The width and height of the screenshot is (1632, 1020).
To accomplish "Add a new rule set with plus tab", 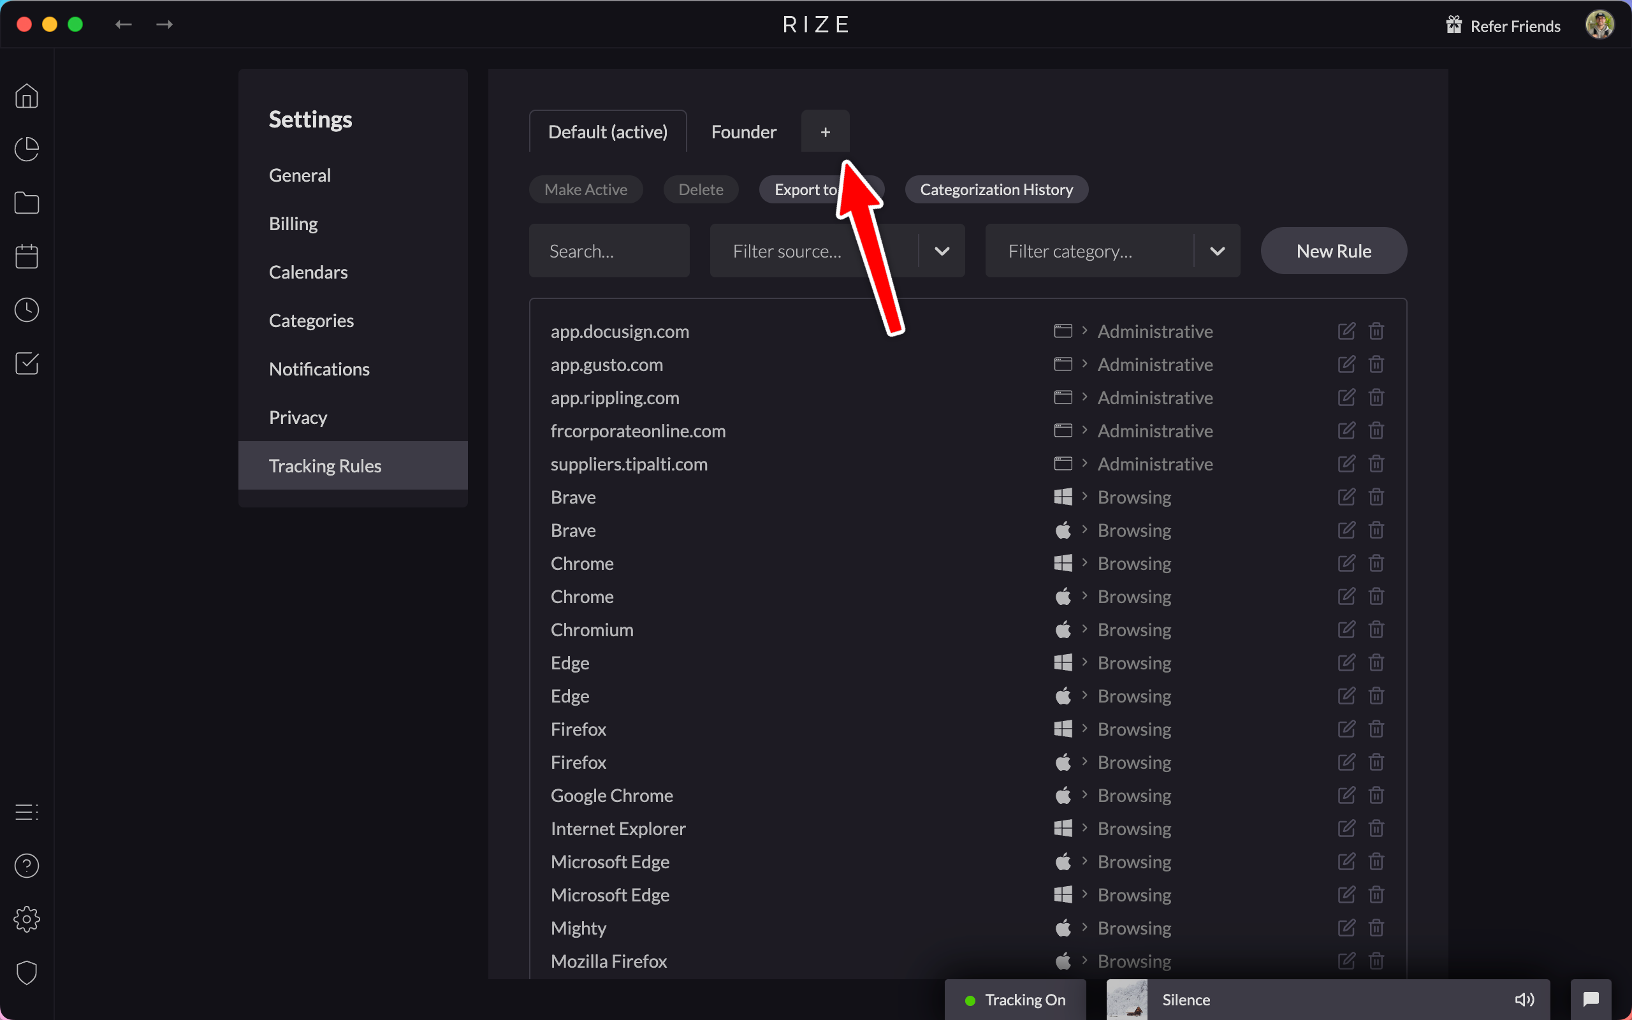I will pyautogui.click(x=825, y=132).
